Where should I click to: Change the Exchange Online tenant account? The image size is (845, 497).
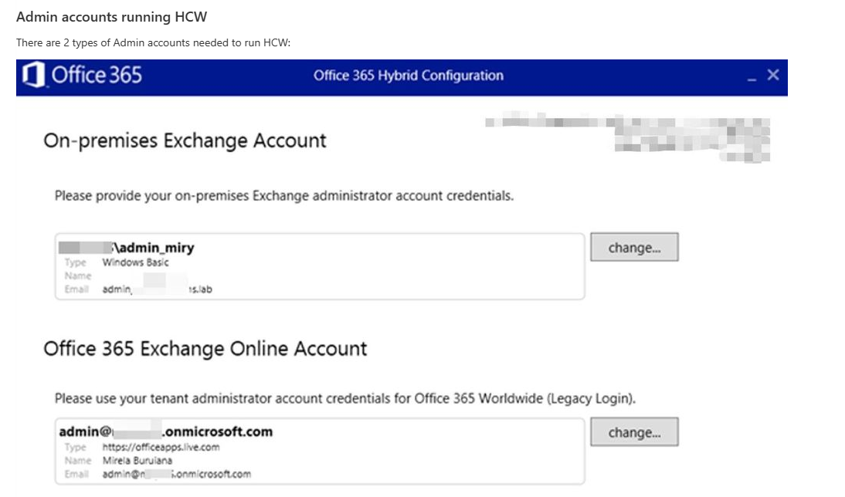tap(634, 432)
